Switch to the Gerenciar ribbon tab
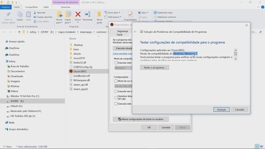 point(65,7)
